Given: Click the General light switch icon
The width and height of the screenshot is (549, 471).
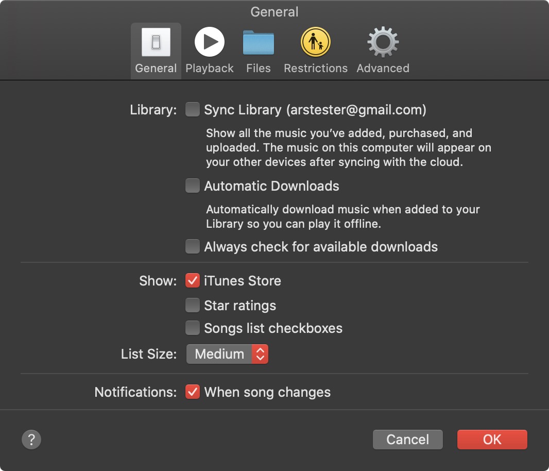Looking at the screenshot, I should pos(156,43).
